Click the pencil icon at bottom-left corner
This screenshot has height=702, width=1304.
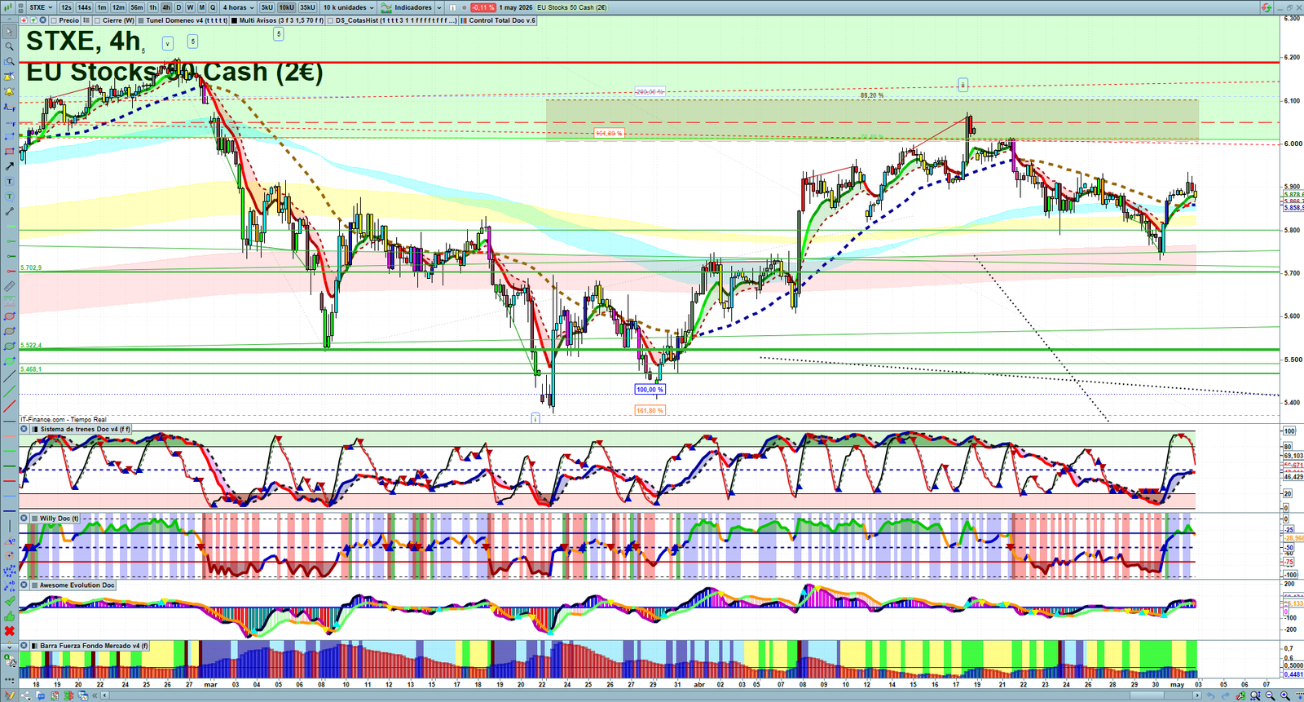click(10, 695)
